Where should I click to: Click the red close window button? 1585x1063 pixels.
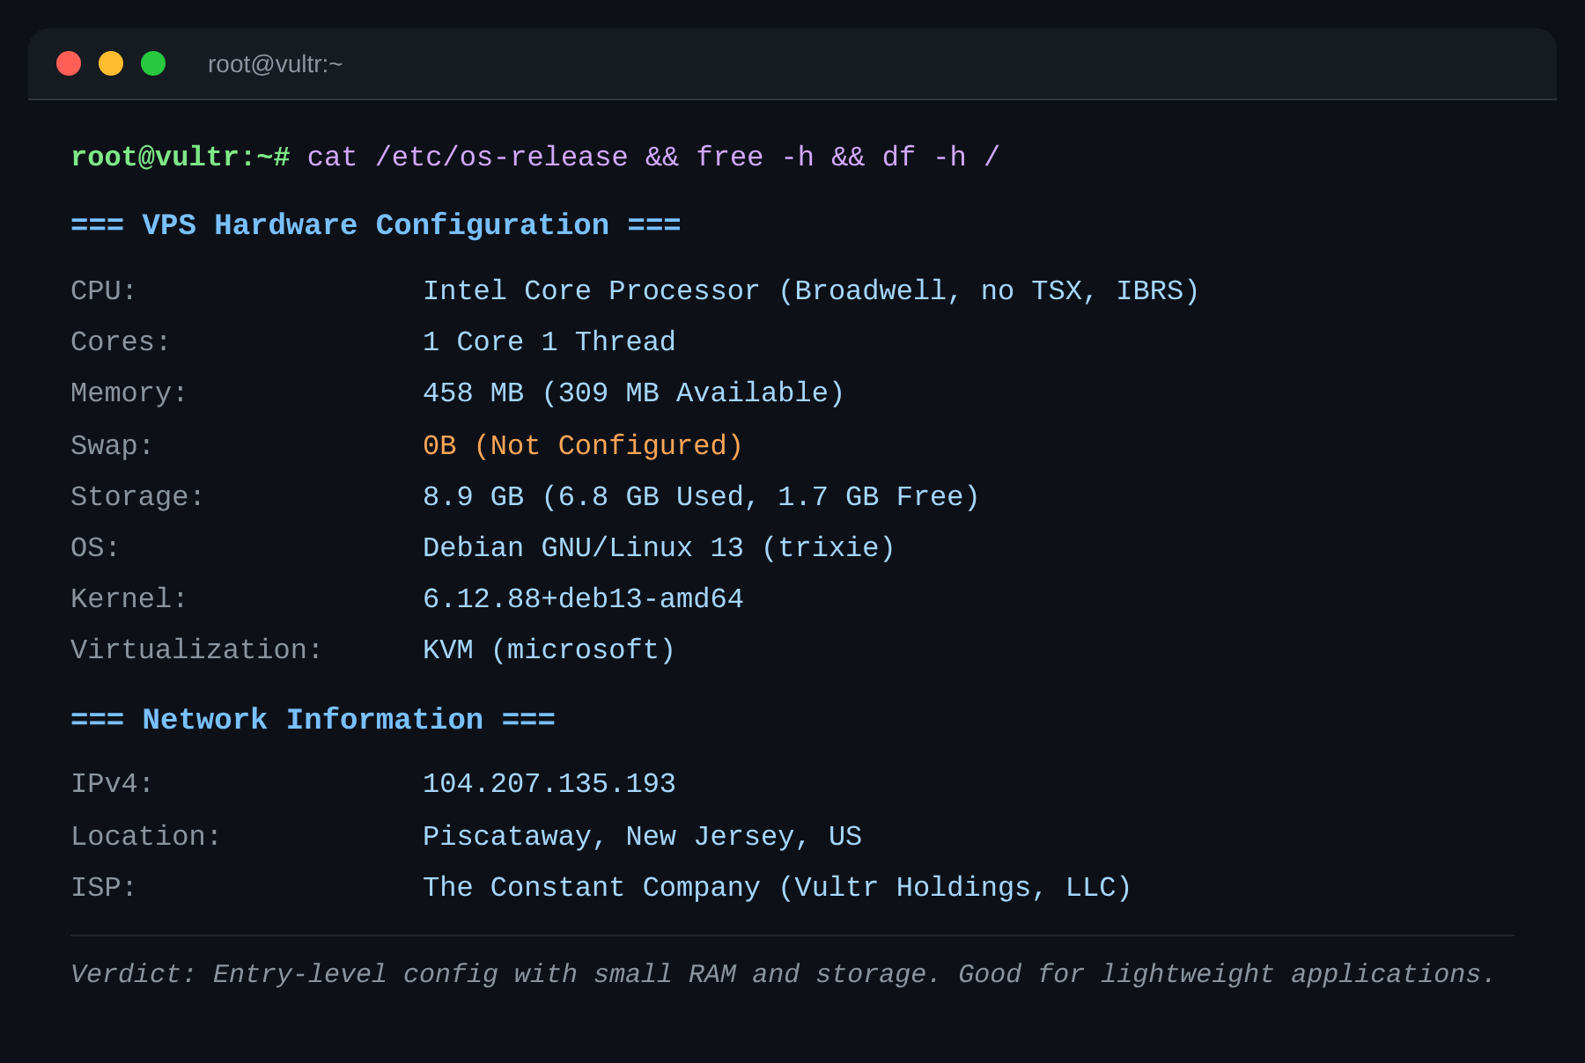tap(69, 63)
